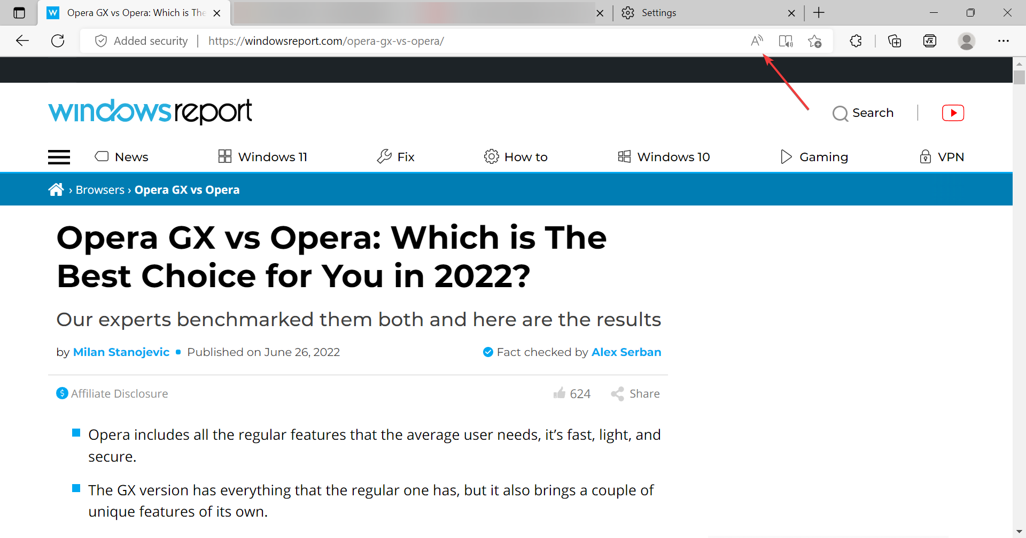This screenshot has width=1026, height=538.
Task: Open a new tab with plus button
Action: pyautogui.click(x=819, y=13)
